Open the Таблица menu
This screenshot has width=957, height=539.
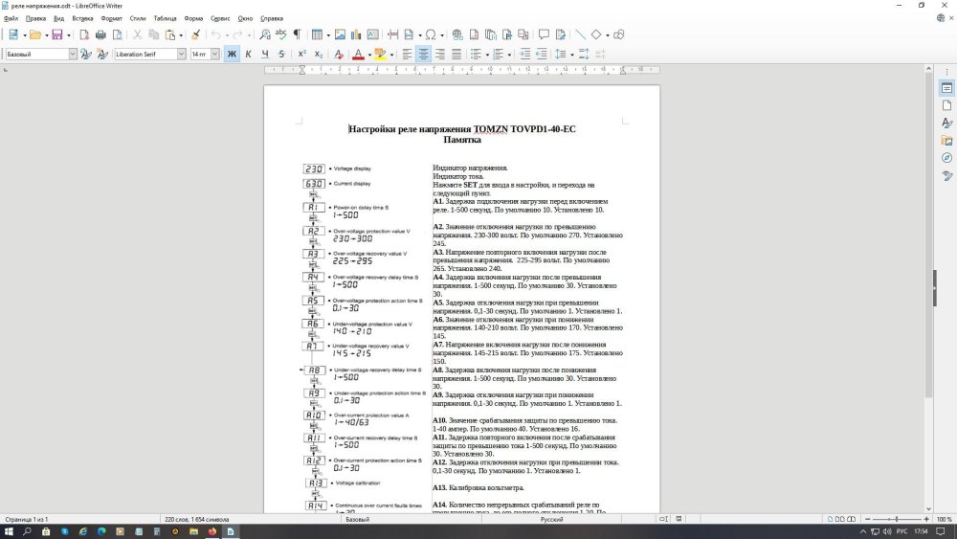pos(165,18)
